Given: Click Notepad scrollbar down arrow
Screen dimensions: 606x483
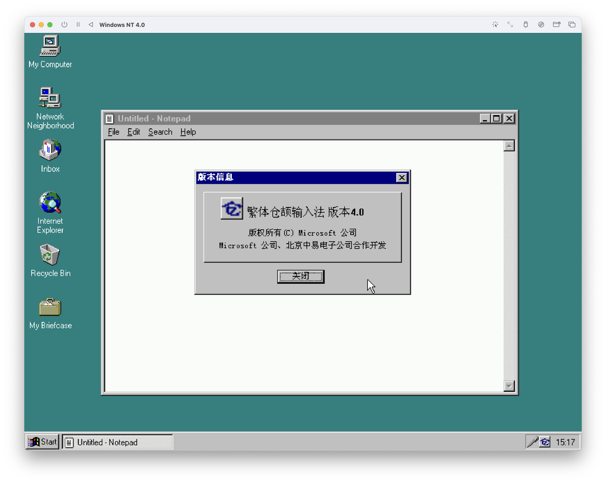Looking at the screenshot, I should [509, 386].
